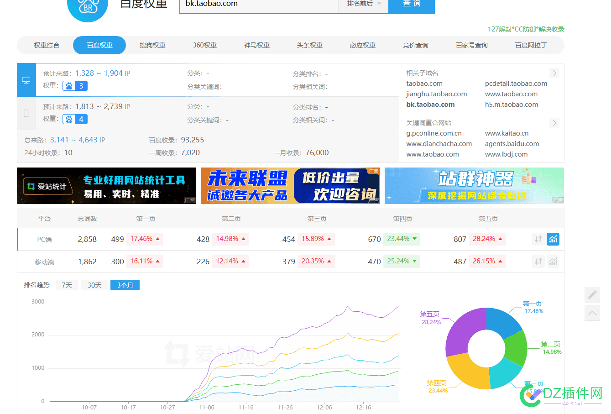Switch to 搜狗权重 tab
The width and height of the screenshot is (611, 414).
click(x=152, y=45)
